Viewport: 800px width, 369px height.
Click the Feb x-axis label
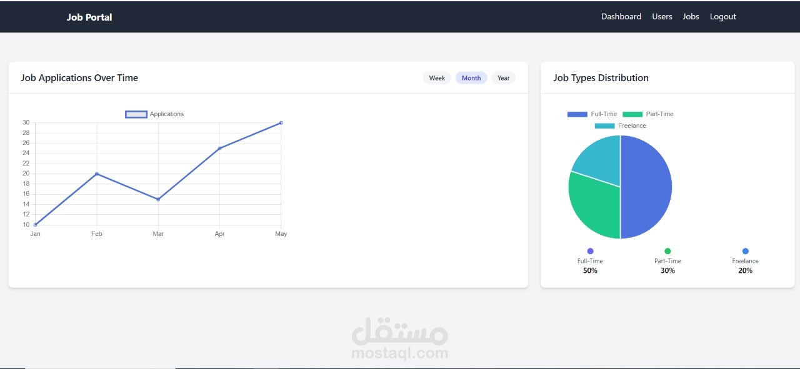(97, 234)
